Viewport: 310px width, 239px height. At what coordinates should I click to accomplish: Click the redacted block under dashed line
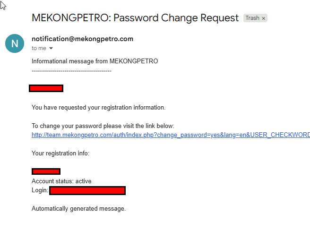click(x=46, y=88)
